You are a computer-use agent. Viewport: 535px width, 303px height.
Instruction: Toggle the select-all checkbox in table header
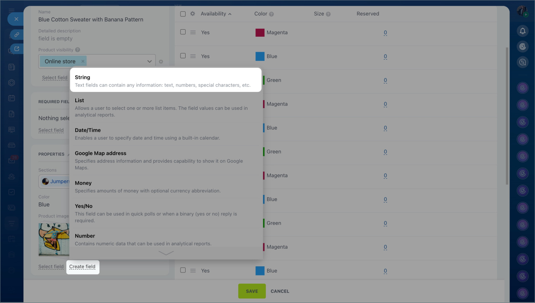click(183, 14)
